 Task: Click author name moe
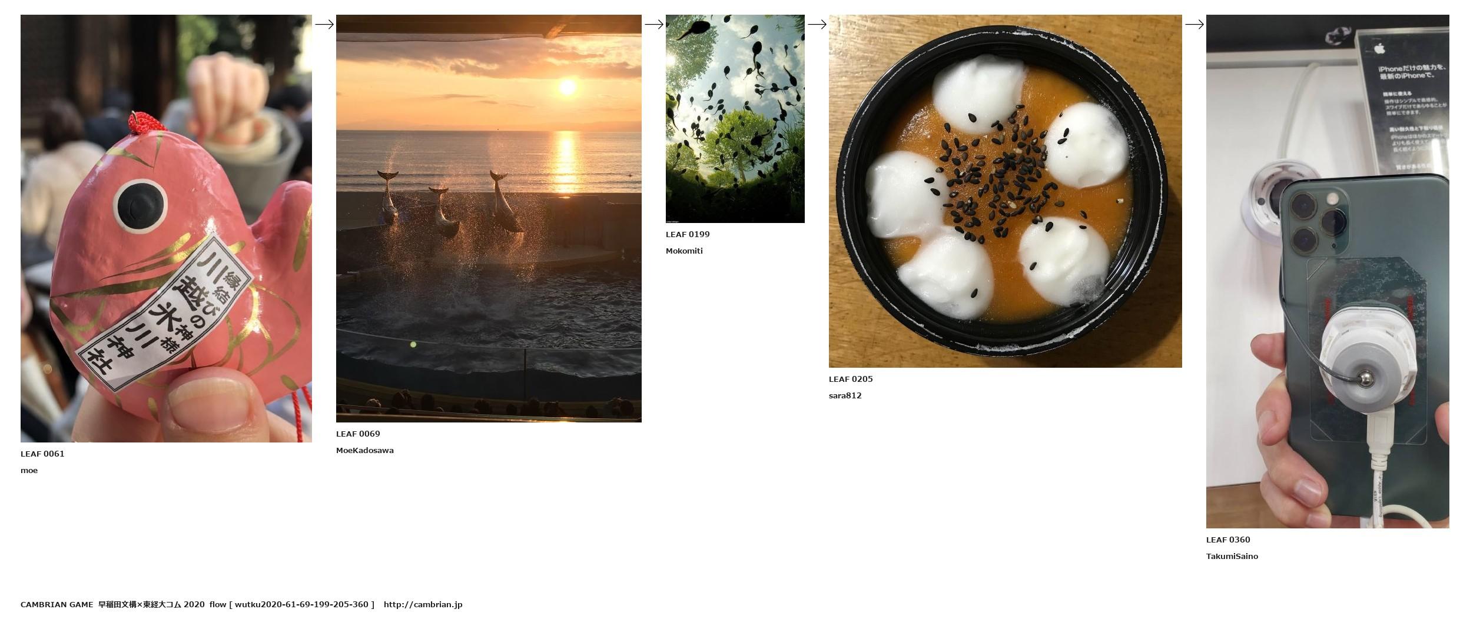click(x=29, y=470)
